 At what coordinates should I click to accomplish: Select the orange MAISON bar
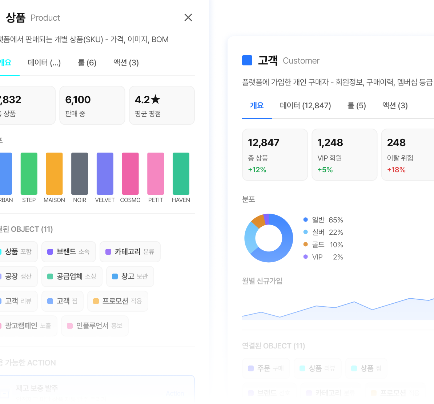(54, 174)
